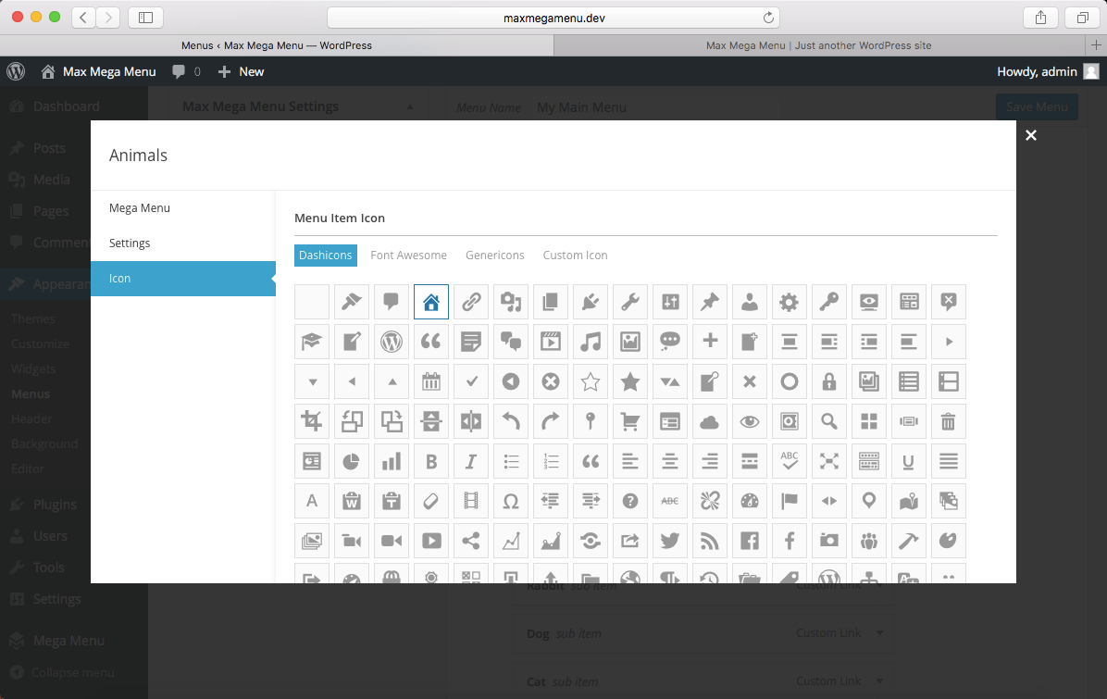Choose the Facebook Dashicon
Viewport: 1107px width, 699px height.
click(x=749, y=541)
